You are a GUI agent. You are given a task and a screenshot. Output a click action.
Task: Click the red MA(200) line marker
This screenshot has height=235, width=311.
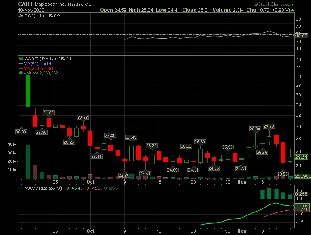(21, 68)
